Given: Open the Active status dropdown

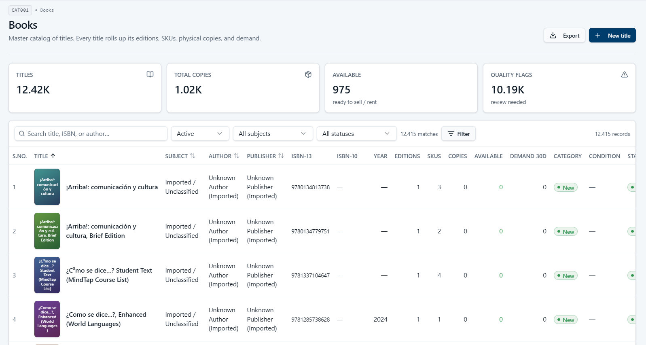Looking at the screenshot, I should pyautogui.click(x=200, y=133).
